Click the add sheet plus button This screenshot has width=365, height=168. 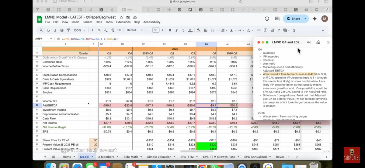tap(45, 157)
